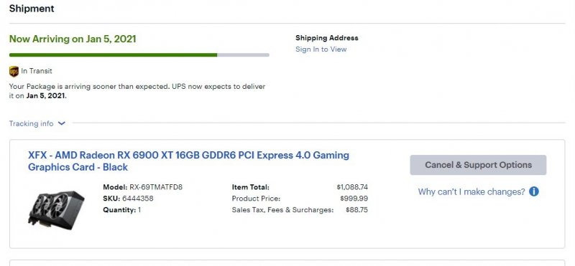
Task: Click the Sales Tax, Fees & Surcharges amount
Action: pos(356,210)
